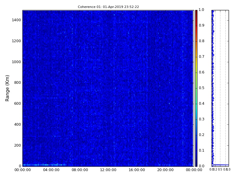Screen dimensions: 236x177
Task: Click the dark red top of the colorbar
Action: [196, 11]
